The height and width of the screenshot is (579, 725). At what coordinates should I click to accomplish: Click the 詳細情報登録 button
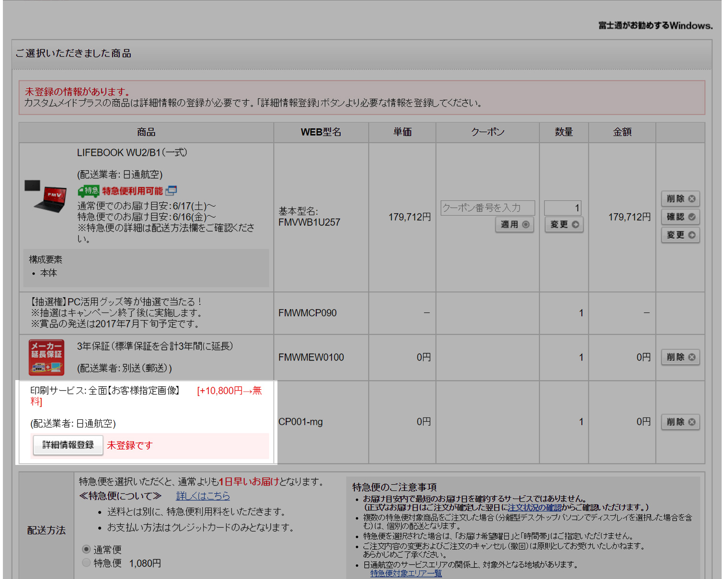pos(68,445)
